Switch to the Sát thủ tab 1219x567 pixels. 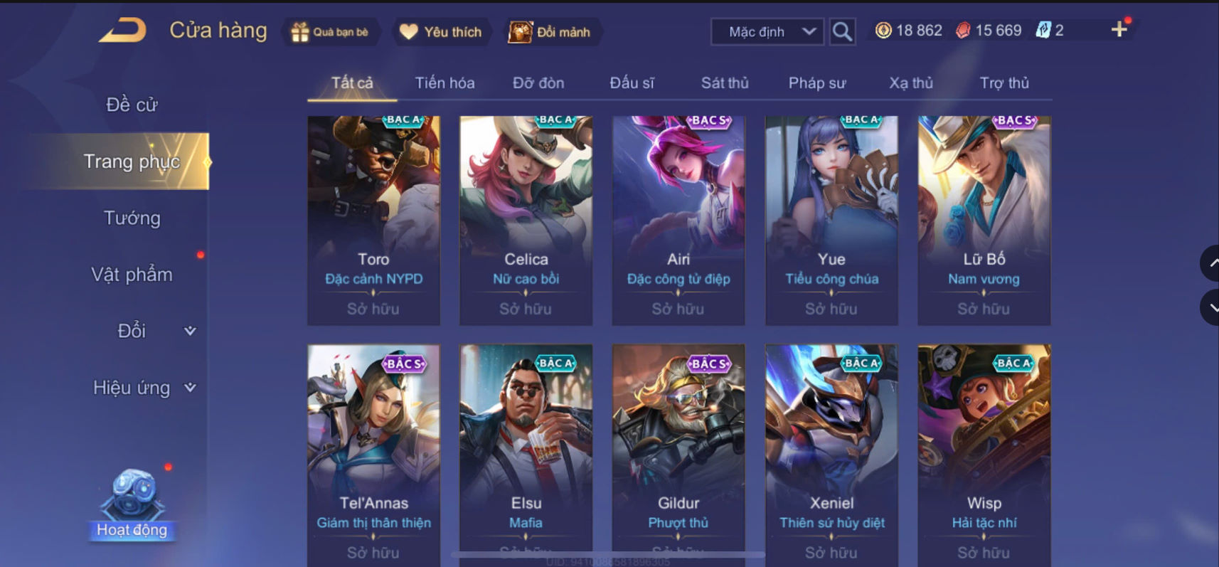click(x=725, y=83)
